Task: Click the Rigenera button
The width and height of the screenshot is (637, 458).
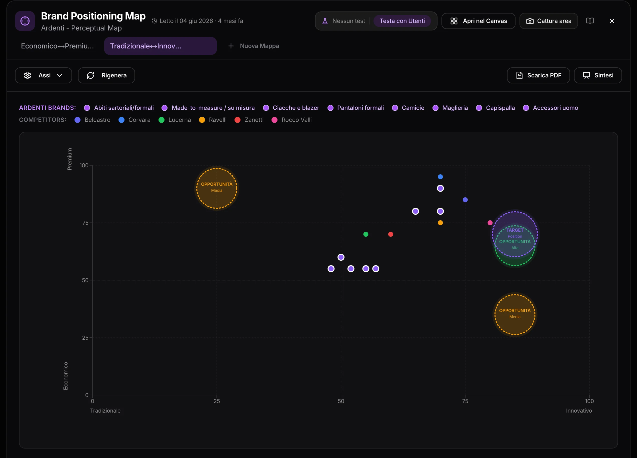Action: point(106,75)
